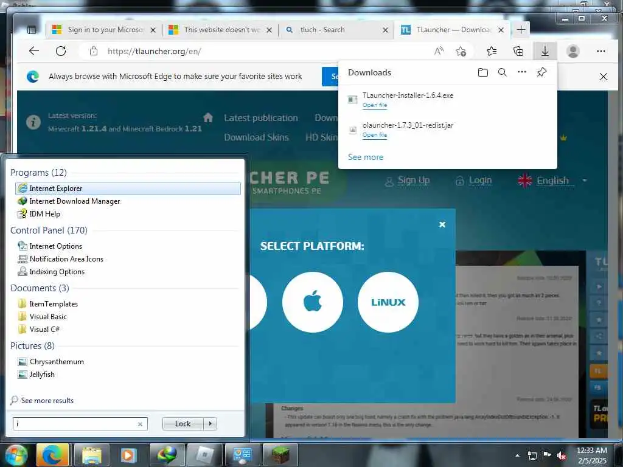Image resolution: width=623 pixels, height=467 pixels.
Task: Refresh the TLauncher page
Action: [x=61, y=51]
